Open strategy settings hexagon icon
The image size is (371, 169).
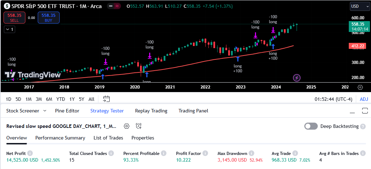[127, 126]
